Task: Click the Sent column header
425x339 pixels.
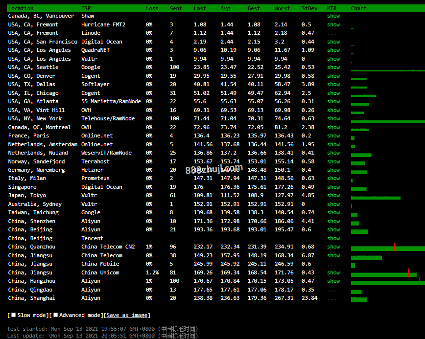Action: (x=176, y=8)
